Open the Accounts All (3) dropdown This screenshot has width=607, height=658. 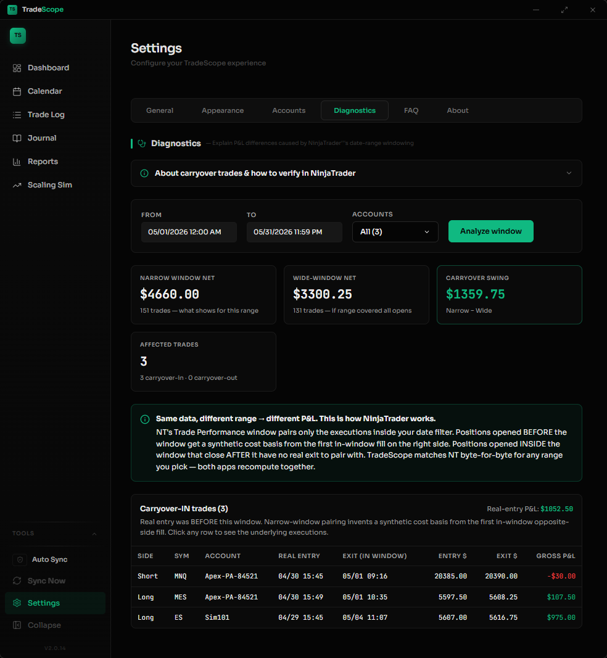395,232
